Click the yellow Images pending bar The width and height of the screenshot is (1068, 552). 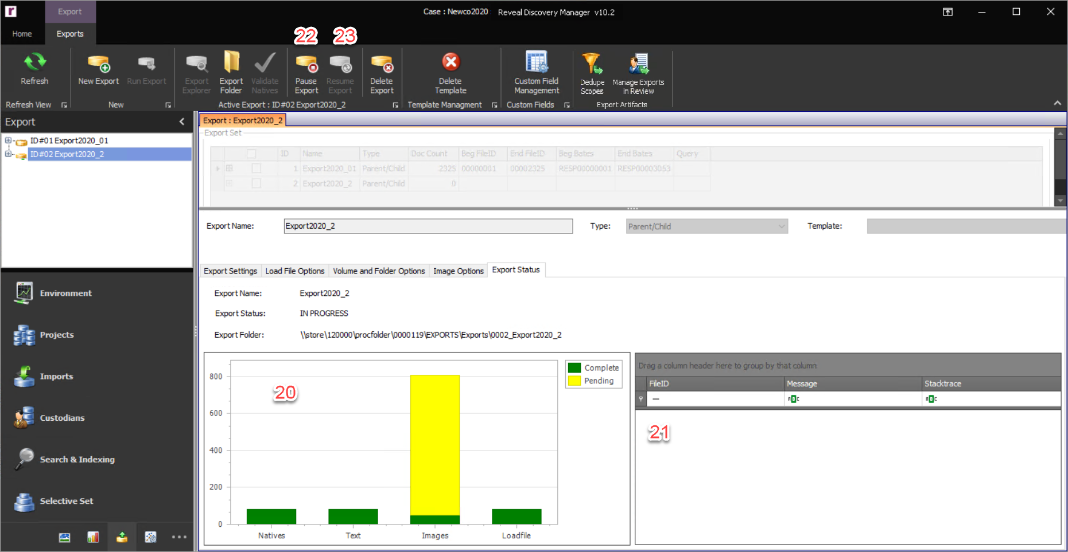(x=435, y=445)
